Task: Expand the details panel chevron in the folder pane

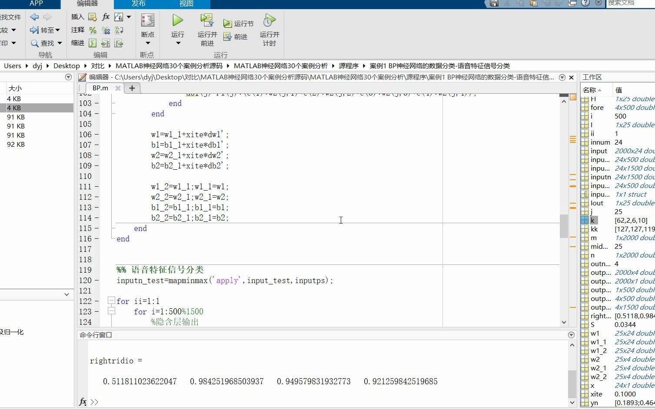Action: [66, 294]
